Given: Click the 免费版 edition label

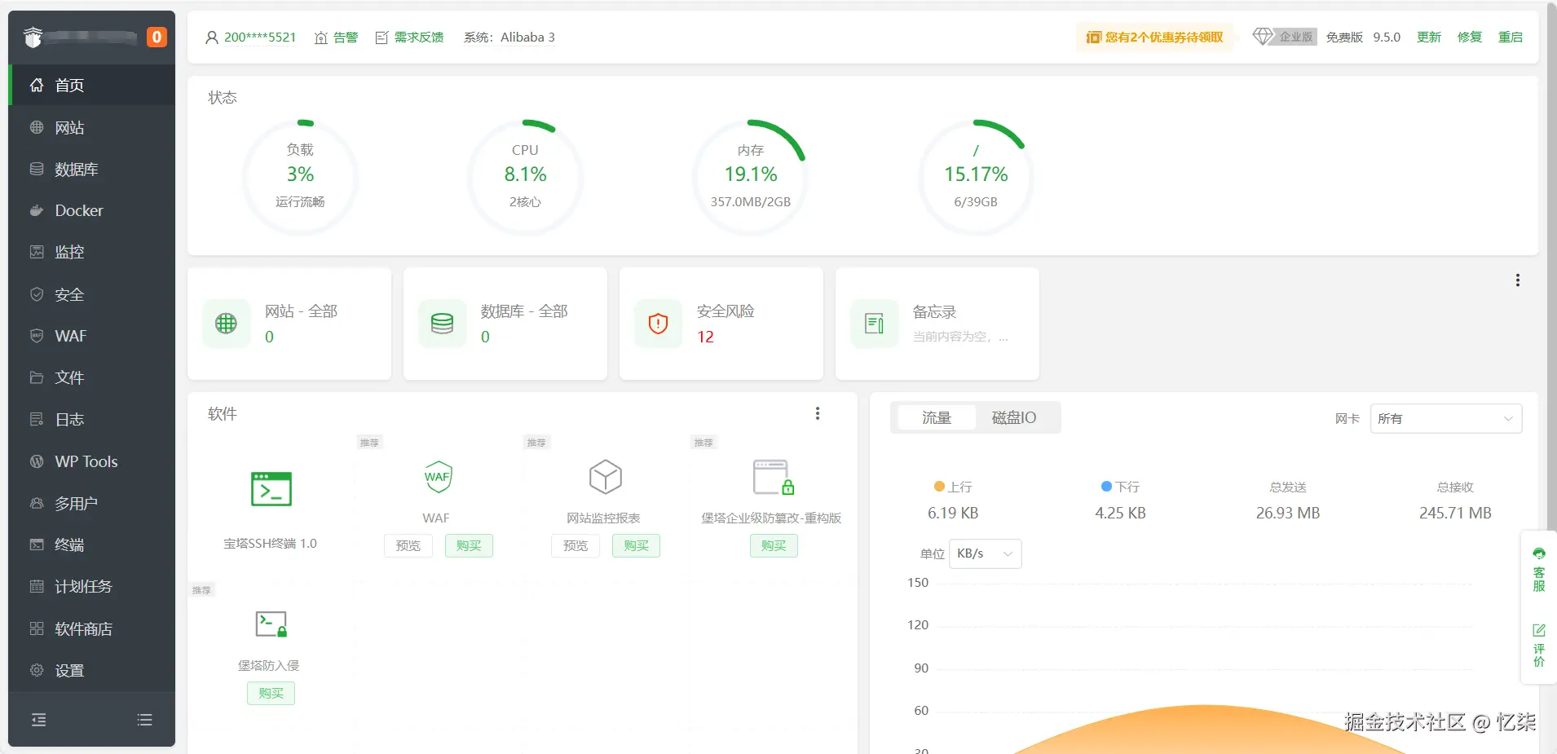Looking at the screenshot, I should 1344,37.
